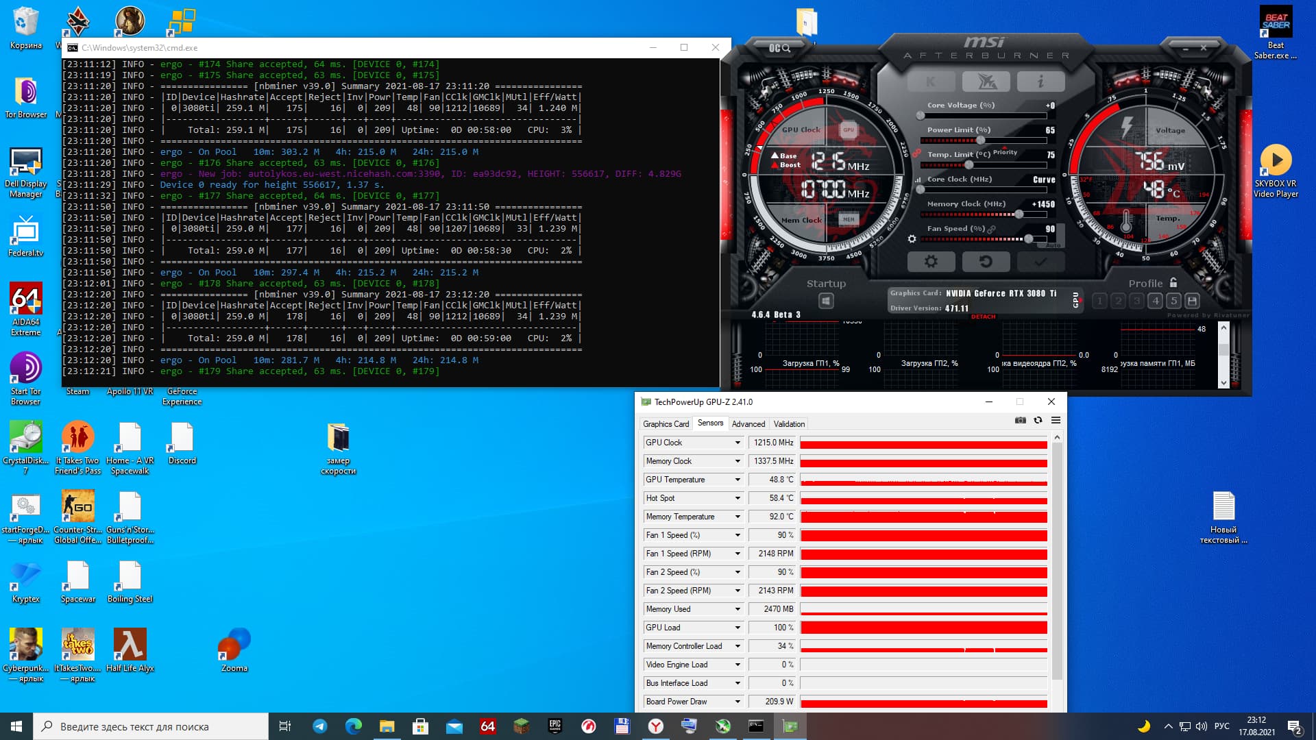This screenshot has width=1316, height=740.
Task: Reset Afterburner settings to defaults
Action: [x=986, y=261]
